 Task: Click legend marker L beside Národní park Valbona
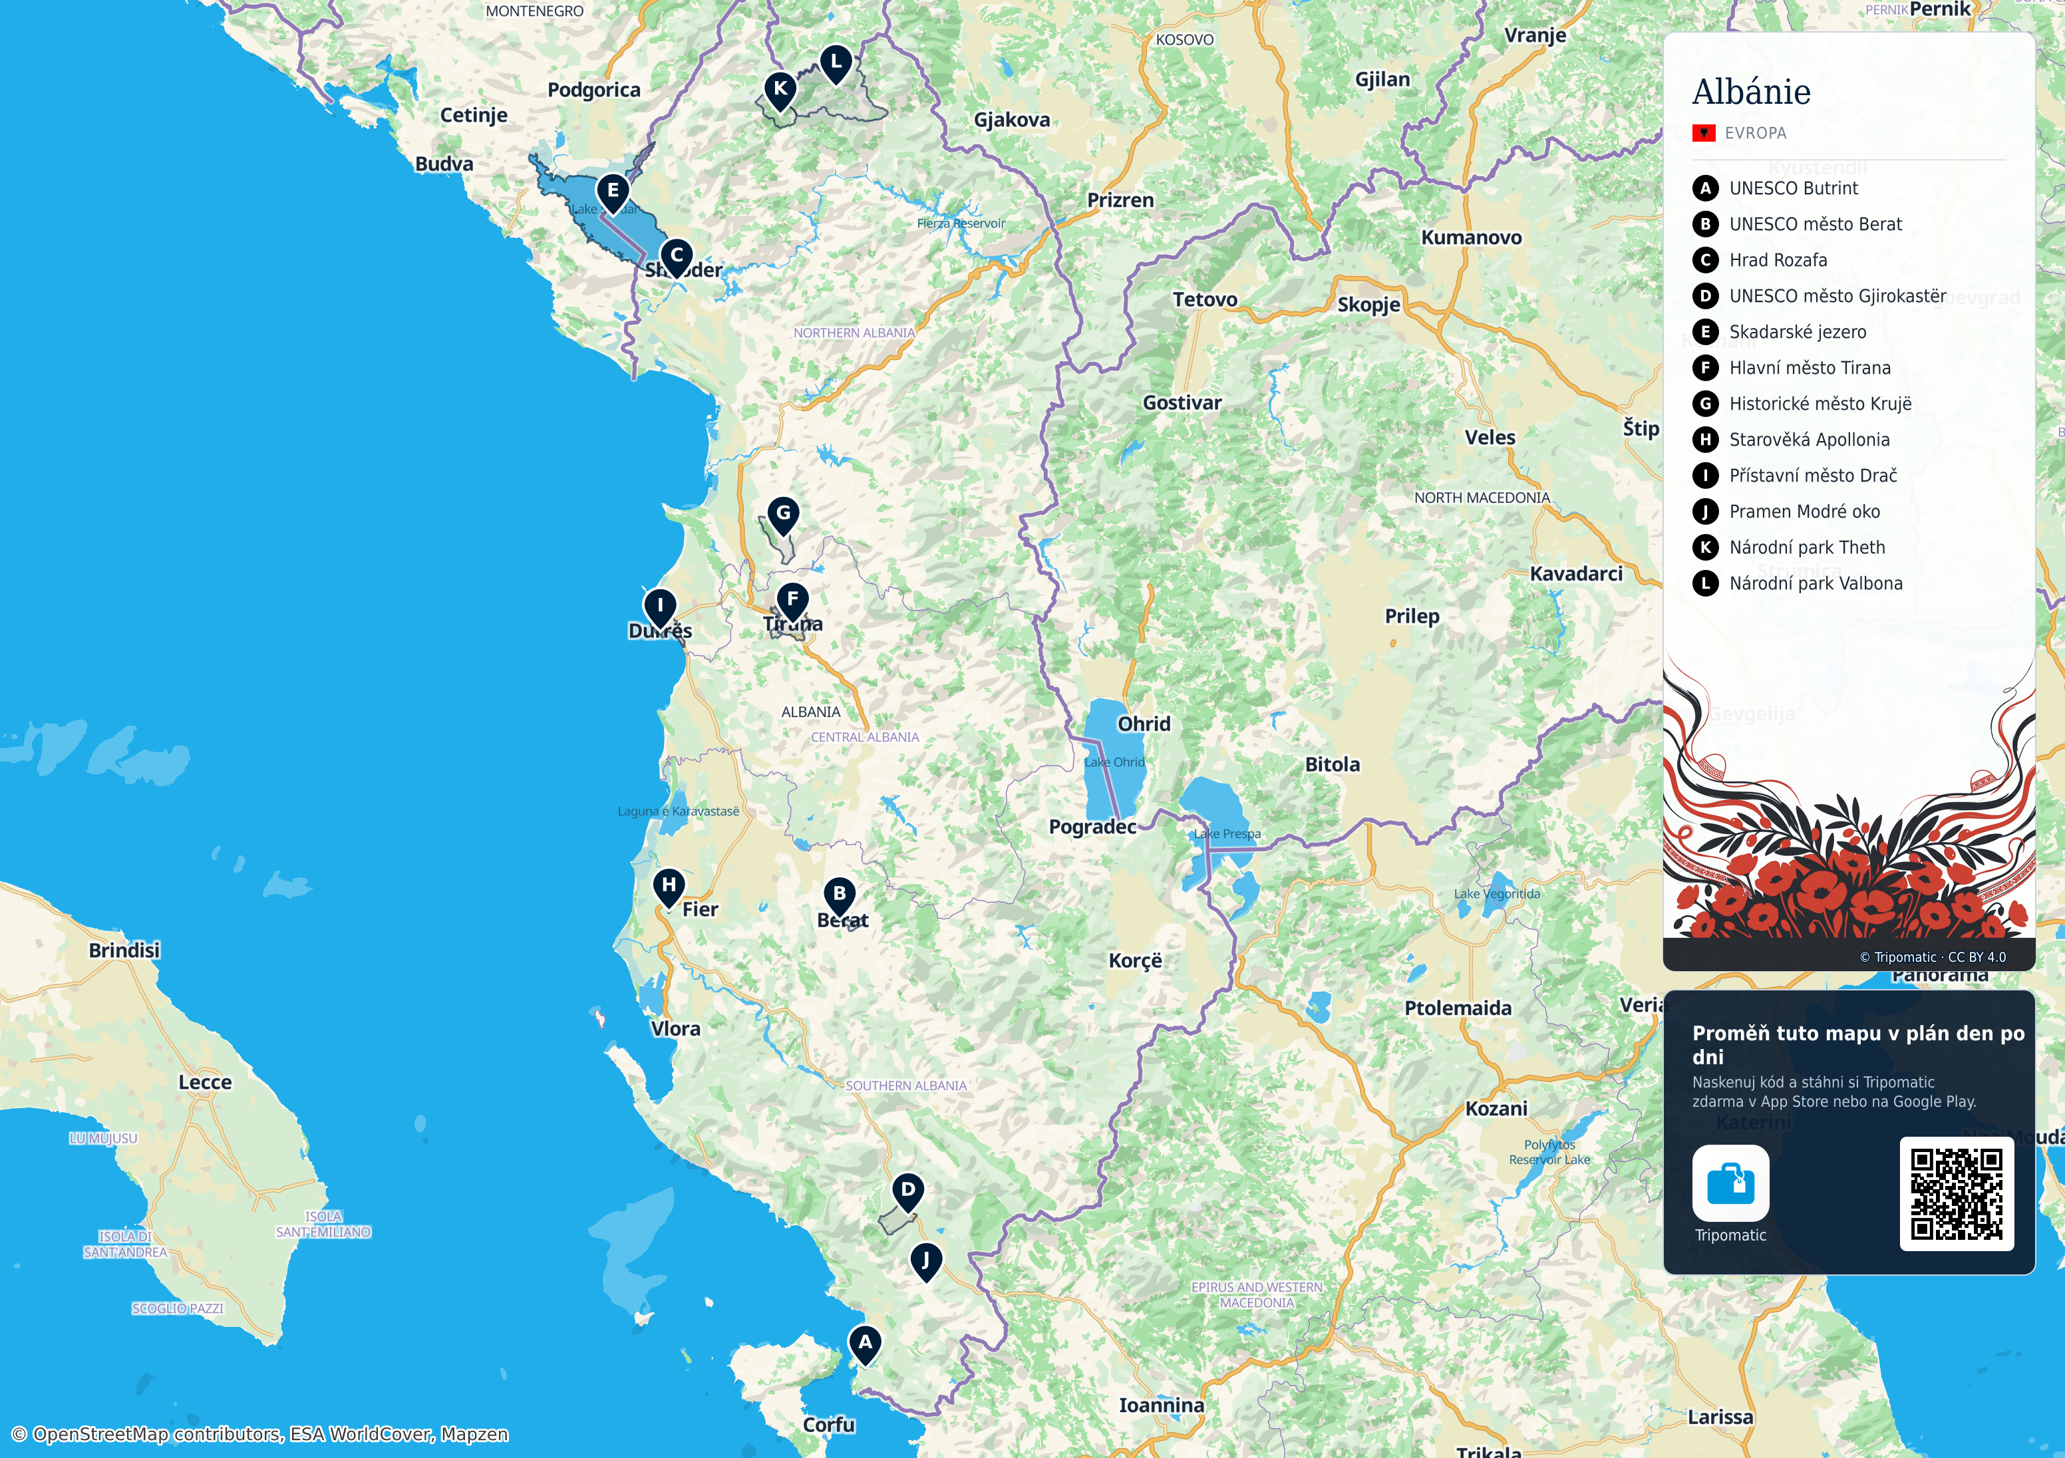pyautogui.click(x=1705, y=584)
